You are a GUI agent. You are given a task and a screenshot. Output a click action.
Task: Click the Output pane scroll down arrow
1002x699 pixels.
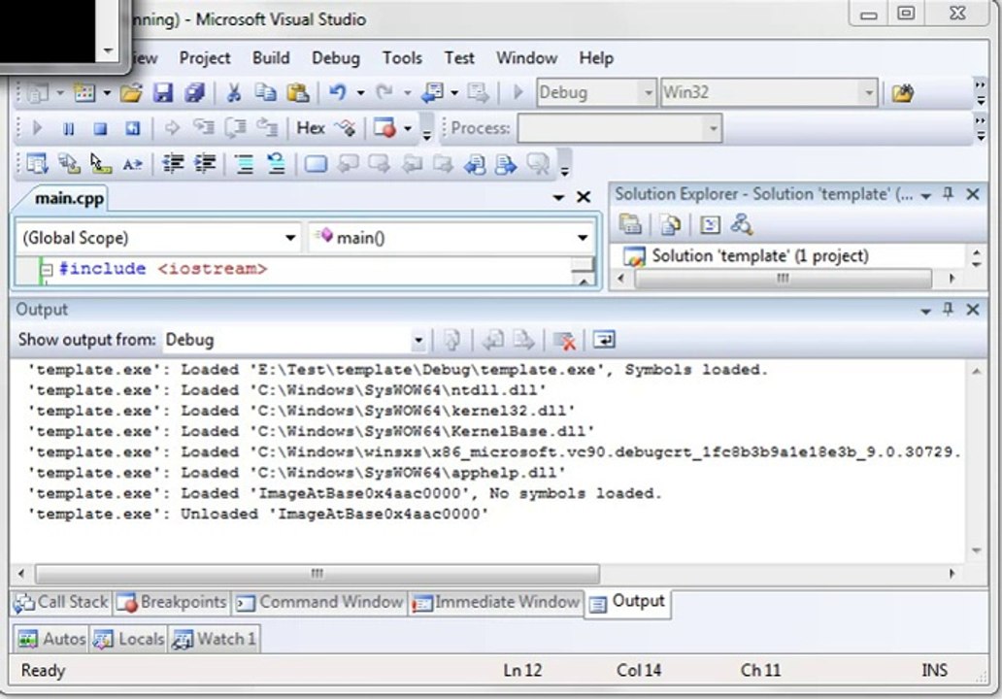976,550
